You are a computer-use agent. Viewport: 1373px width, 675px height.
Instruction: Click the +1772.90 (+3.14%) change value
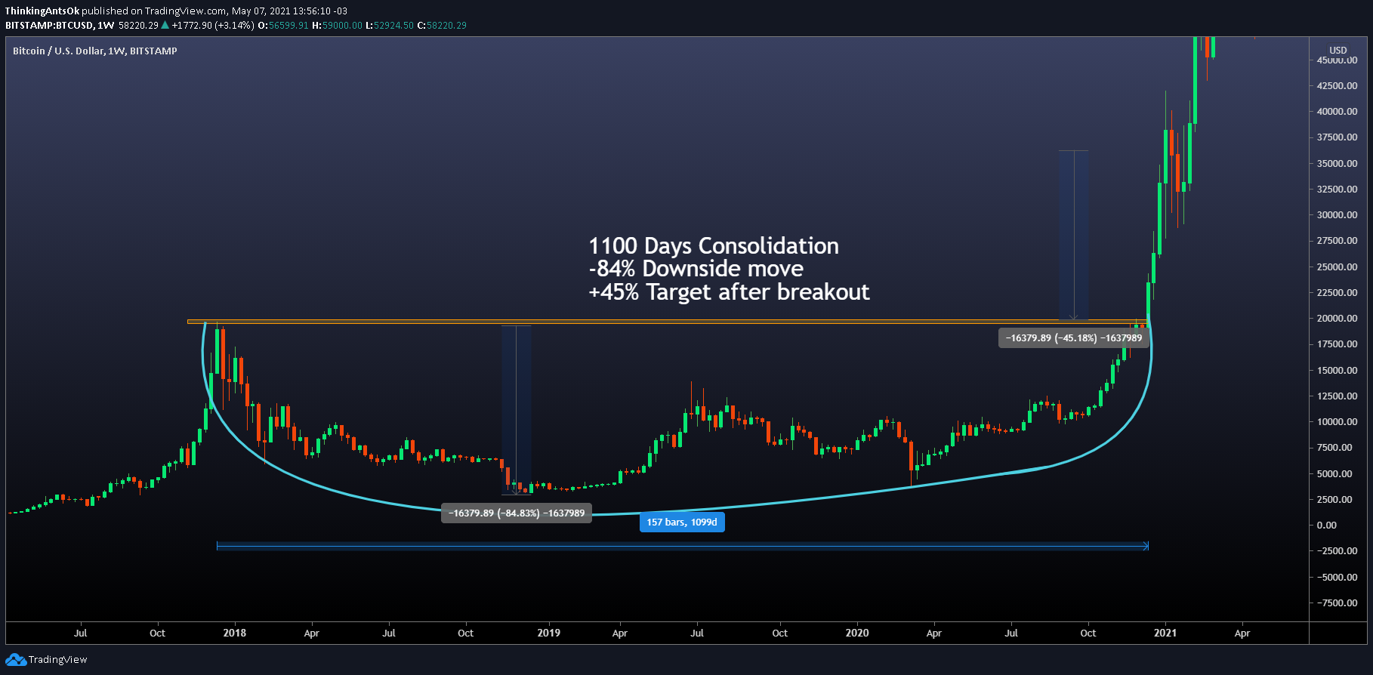coord(213,26)
